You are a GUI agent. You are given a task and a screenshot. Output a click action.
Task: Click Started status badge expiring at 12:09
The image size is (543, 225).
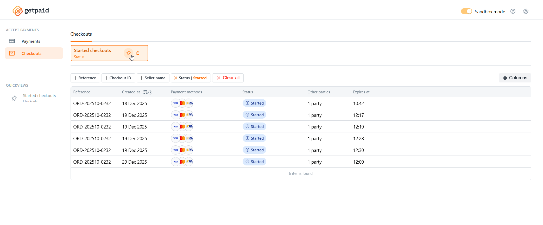click(x=254, y=162)
